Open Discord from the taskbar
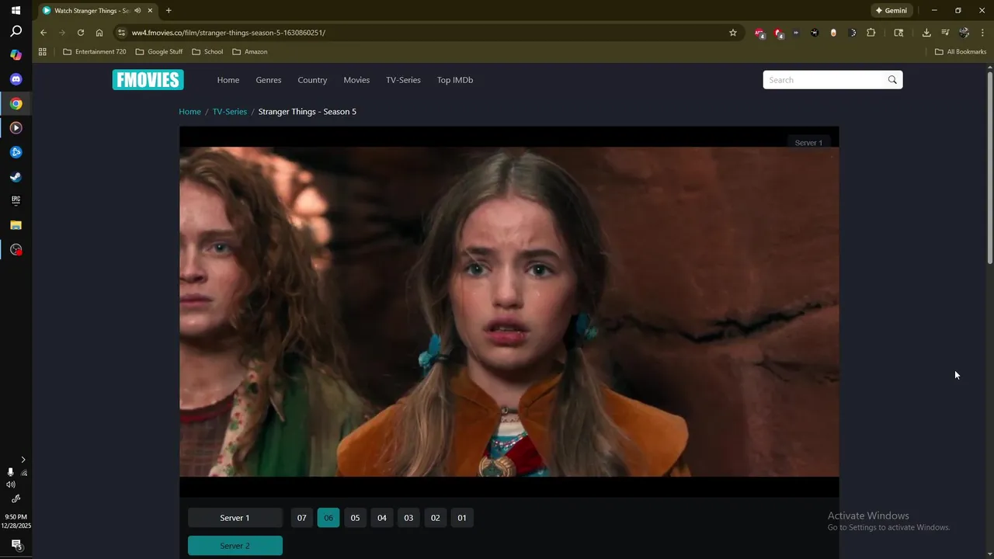This screenshot has height=559, width=994. click(16, 79)
